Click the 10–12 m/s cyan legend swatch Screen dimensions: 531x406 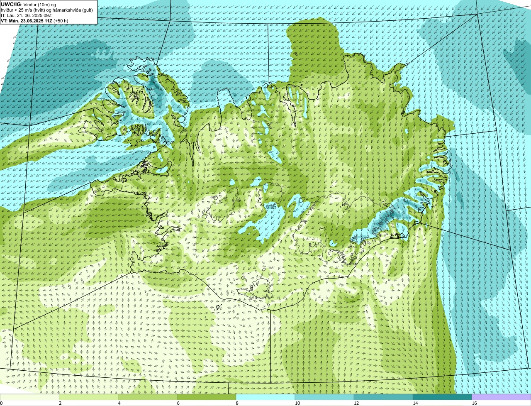pos(324,397)
